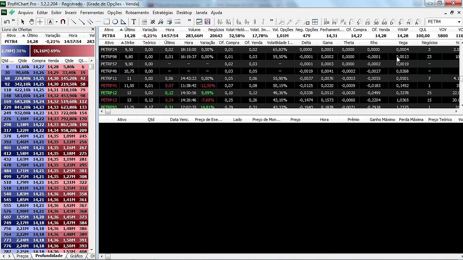Select the Renko 'R' chart type icon
The width and height of the screenshot is (463, 260).
326,22
